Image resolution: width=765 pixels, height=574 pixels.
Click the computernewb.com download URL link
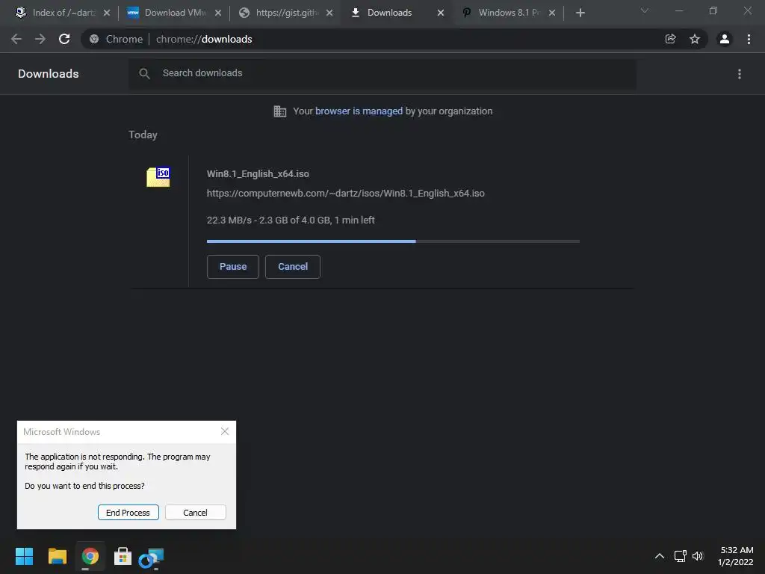(345, 194)
